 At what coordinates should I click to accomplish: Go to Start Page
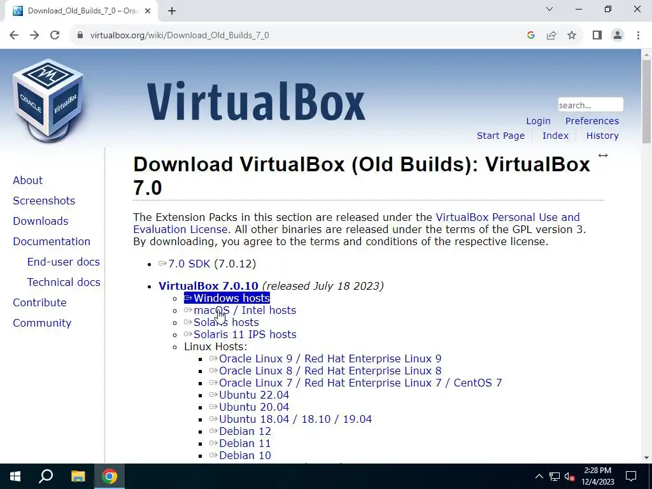pos(500,136)
